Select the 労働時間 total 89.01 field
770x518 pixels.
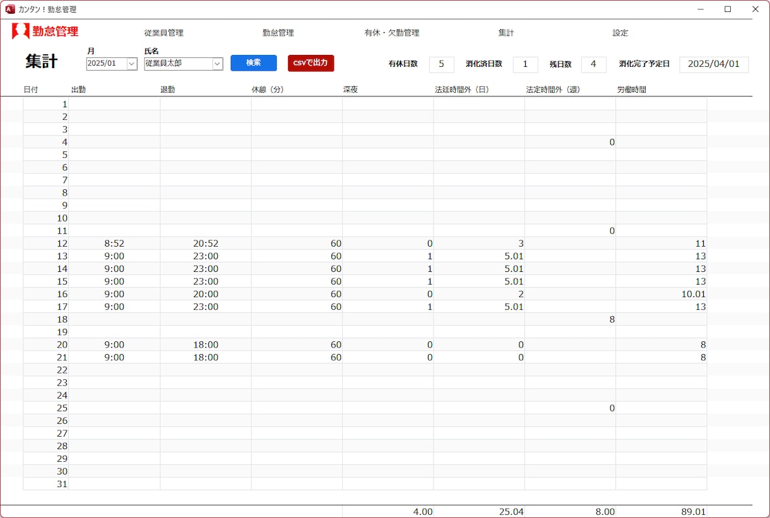tap(661, 512)
